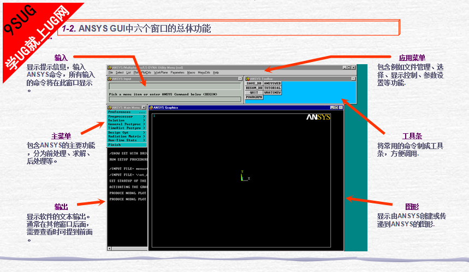This screenshot has height=272, width=469.
Task: Expand the Run-Time Stats submenu
Action: 127,140
